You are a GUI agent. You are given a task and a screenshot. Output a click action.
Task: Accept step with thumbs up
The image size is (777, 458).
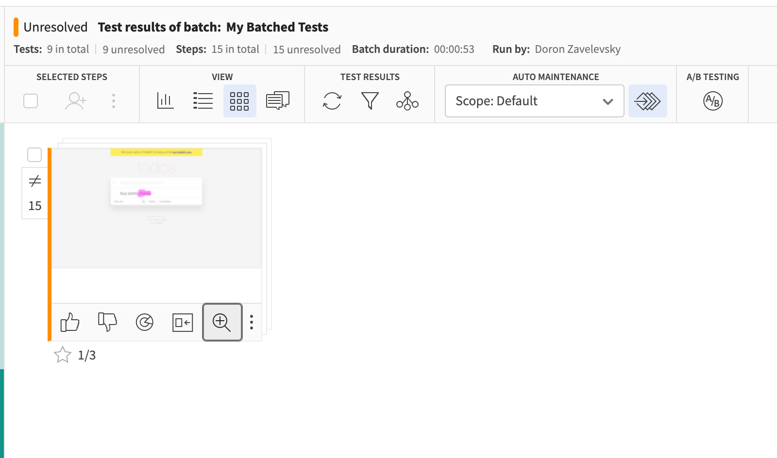click(x=70, y=322)
